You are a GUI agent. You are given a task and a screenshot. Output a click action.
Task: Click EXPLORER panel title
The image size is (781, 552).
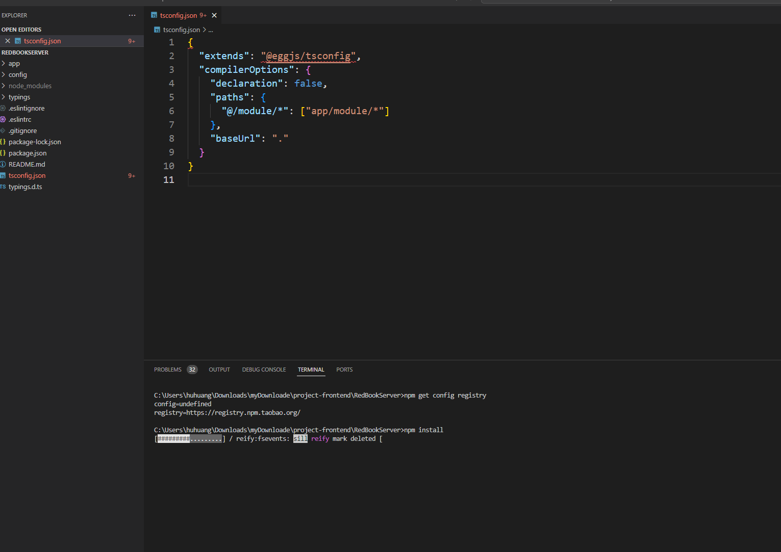(14, 15)
